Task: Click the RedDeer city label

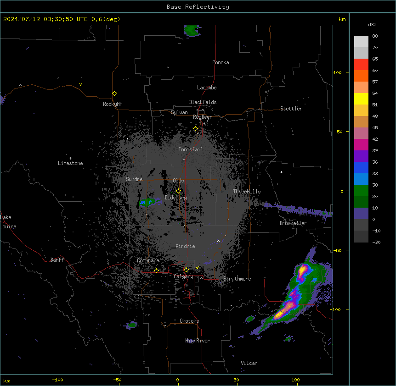Action: tap(202, 117)
